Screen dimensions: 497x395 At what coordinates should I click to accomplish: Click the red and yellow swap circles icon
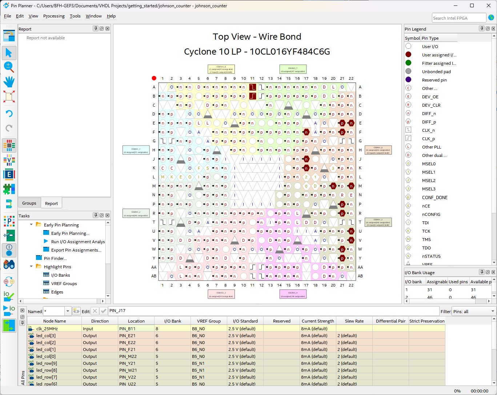pyautogui.click(x=9, y=281)
